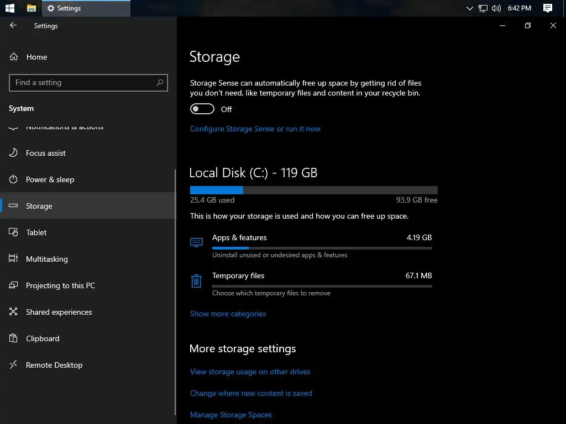This screenshot has height=424, width=566.
Task: Show hidden system tray icons chevron
Action: 469,8
